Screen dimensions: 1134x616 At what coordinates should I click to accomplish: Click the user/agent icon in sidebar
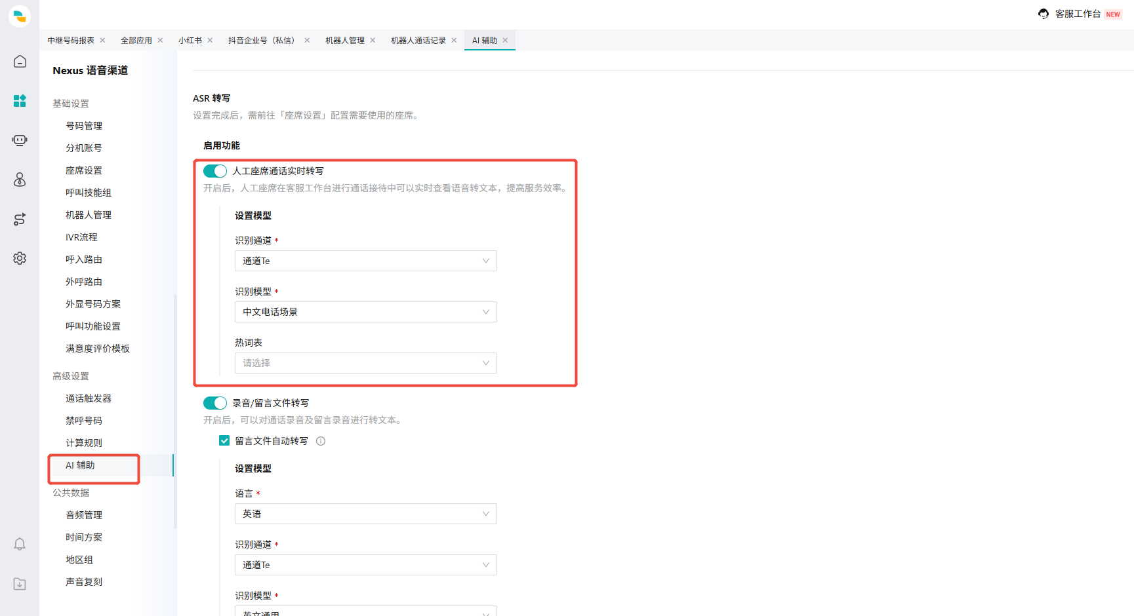(x=20, y=180)
